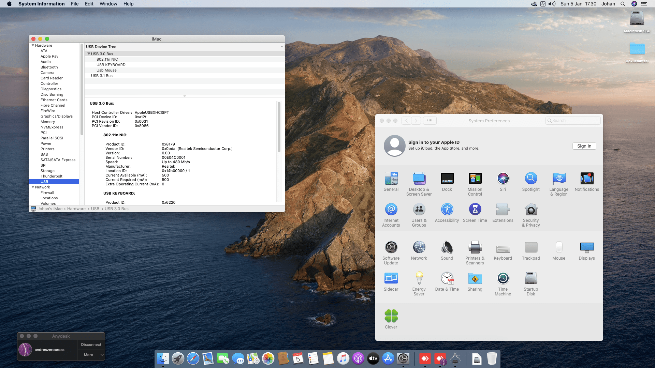Viewport: 655px width, 368px height.
Task: Open Mission Control preferences
Action: 475,184
